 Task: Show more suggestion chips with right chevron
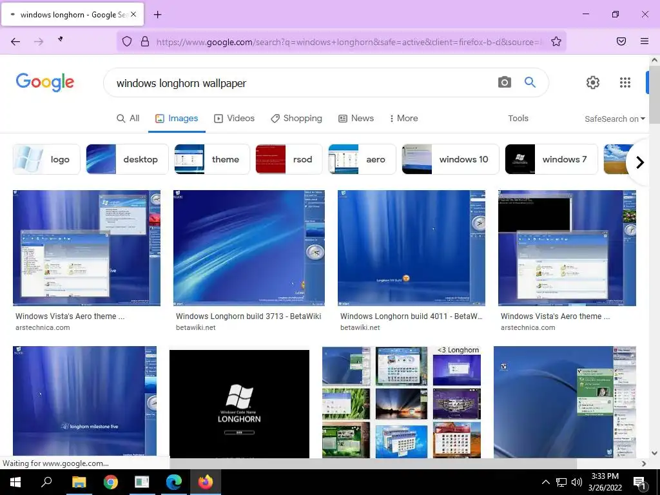[640, 162]
